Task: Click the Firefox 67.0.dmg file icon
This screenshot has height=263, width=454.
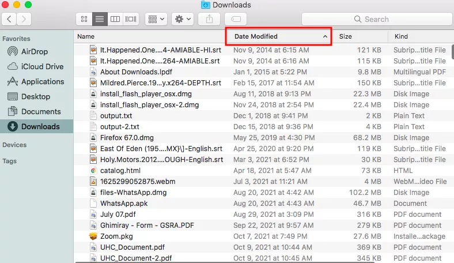Action: click(93, 138)
